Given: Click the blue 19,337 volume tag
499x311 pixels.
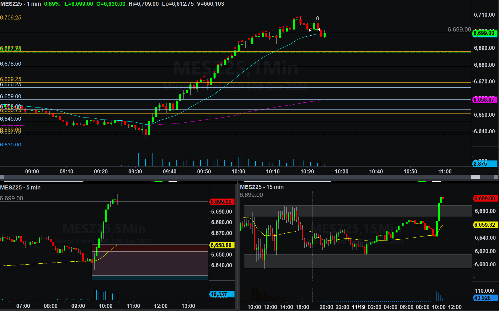Looking at the screenshot, I should 222,294.
